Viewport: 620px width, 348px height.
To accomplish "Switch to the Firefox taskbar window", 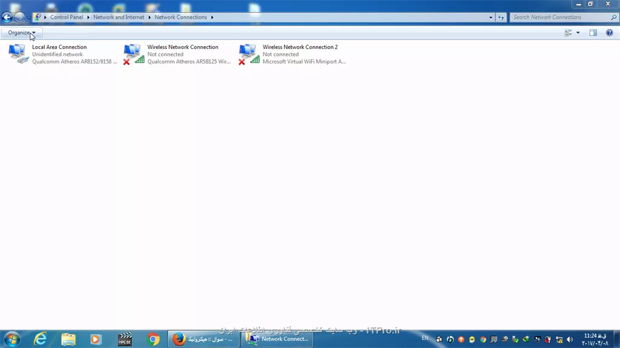I will (203, 340).
